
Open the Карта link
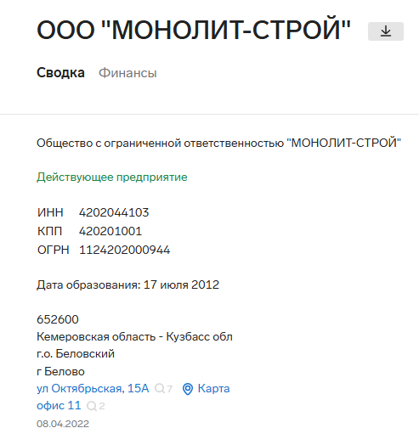(x=213, y=388)
